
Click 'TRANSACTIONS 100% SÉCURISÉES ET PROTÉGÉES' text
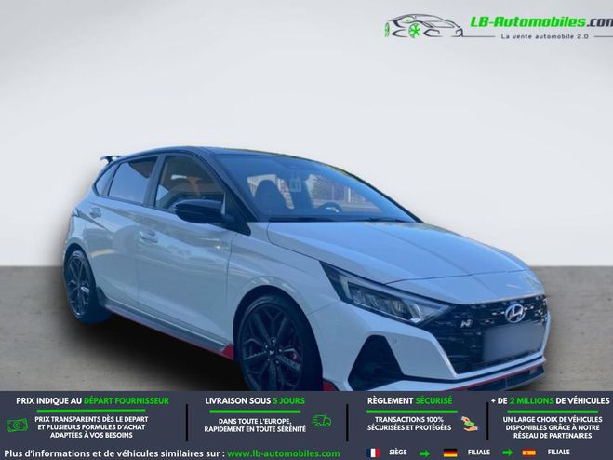point(409,424)
